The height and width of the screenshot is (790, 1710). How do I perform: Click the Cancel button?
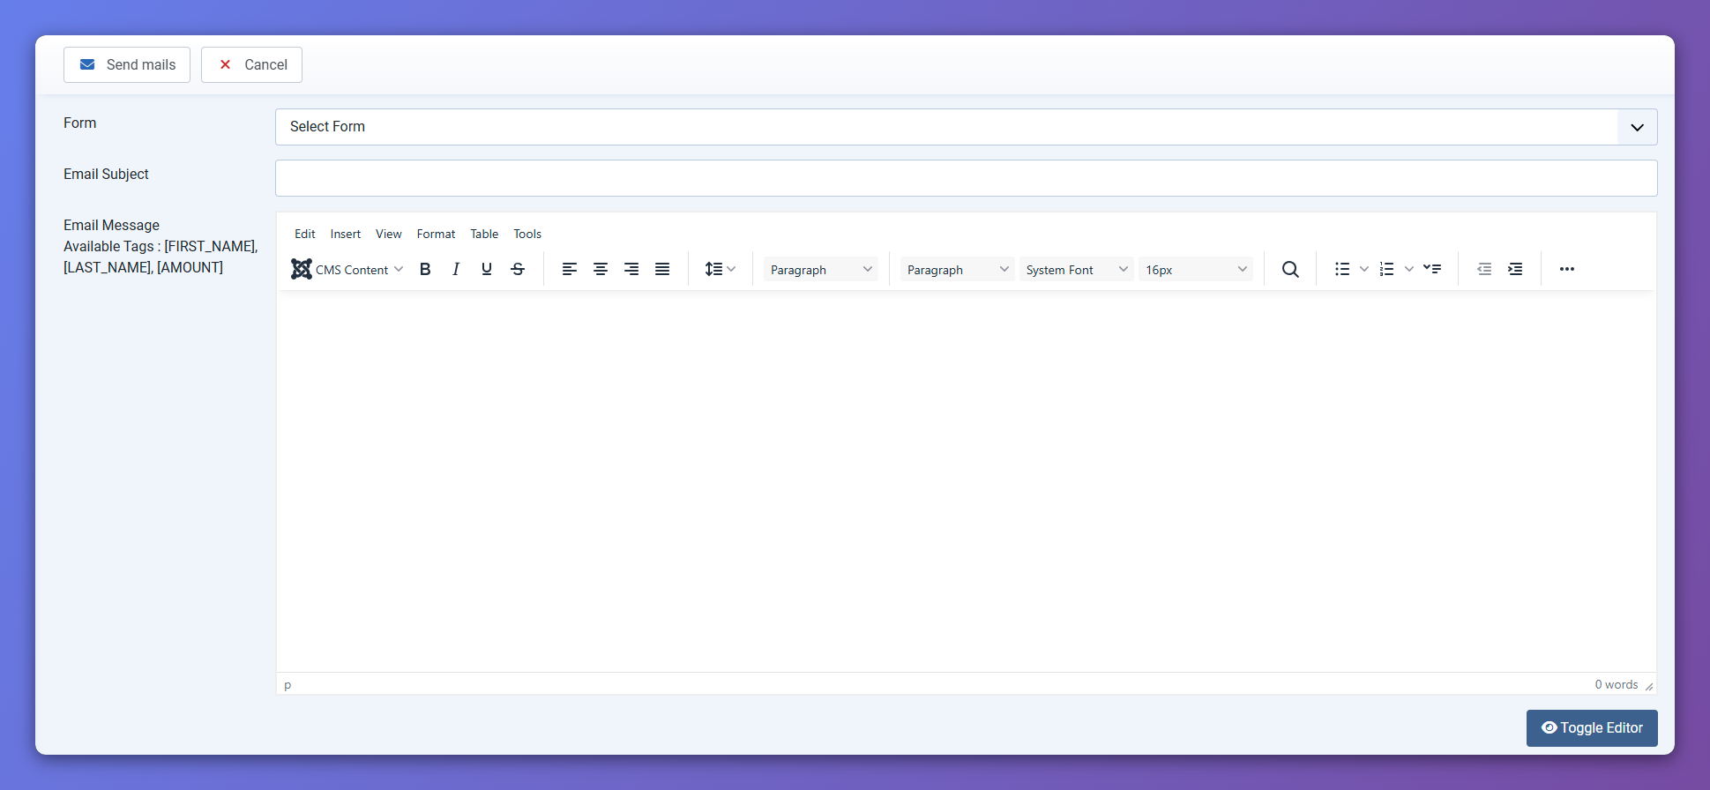coord(251,65)
